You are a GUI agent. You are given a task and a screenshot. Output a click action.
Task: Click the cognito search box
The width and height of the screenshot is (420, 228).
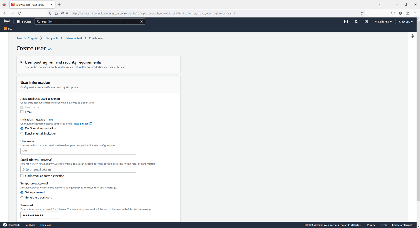tap(90, 22)
